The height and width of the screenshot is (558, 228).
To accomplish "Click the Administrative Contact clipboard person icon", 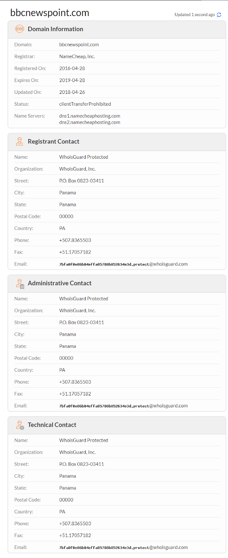I will pos(20,283).
